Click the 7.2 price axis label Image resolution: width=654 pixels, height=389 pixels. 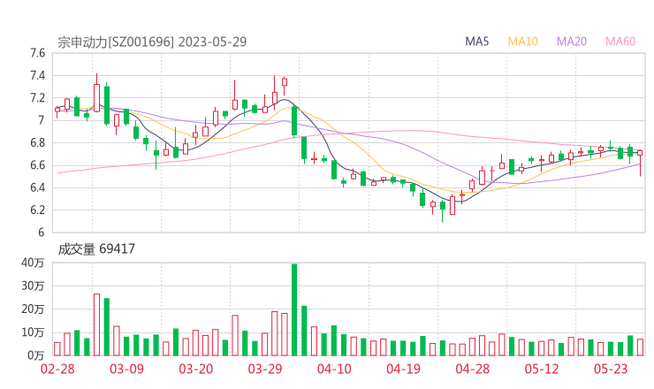[x=37, y=98]
